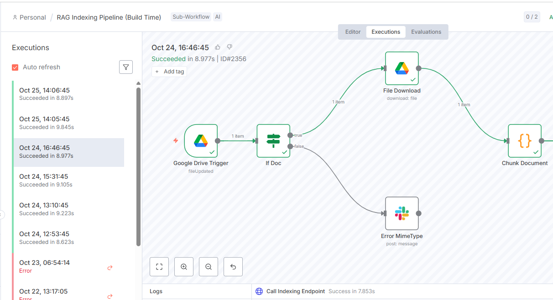Add a tag to this execution
The image size is (553, 300).
tap(169, 71)
